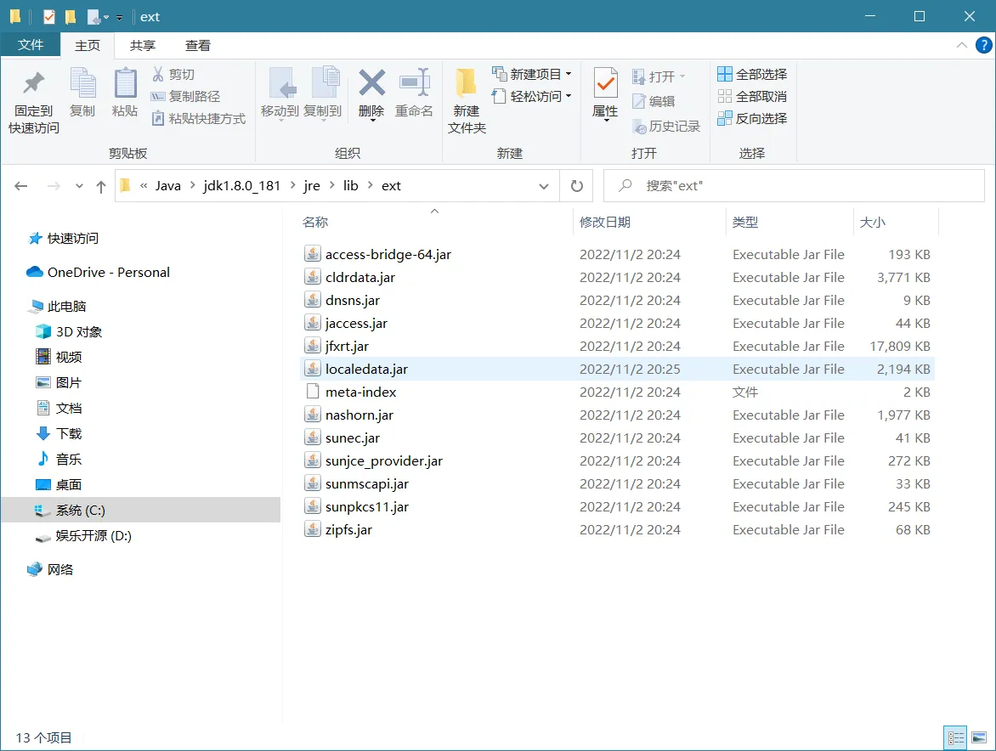996x751 pixels.
Task: Select file sunjce_provider.jar
Action: (383, 461)
